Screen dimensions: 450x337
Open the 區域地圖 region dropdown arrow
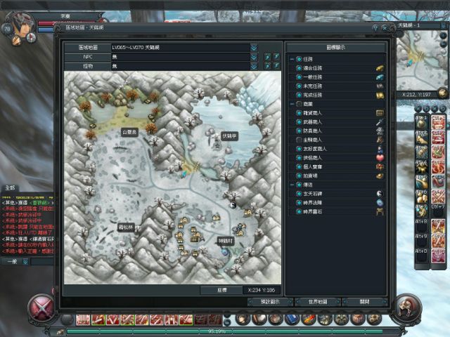pos(254,48)
